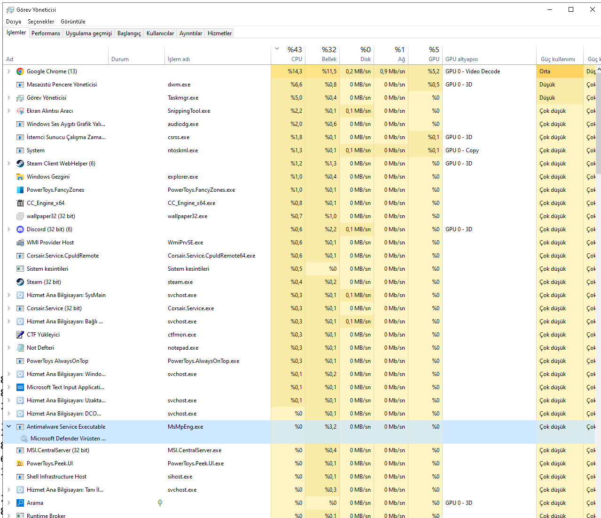Sort by the GPU altyapısı column
The width and height of the screenshot is (601, 518).
pos(489,55)
